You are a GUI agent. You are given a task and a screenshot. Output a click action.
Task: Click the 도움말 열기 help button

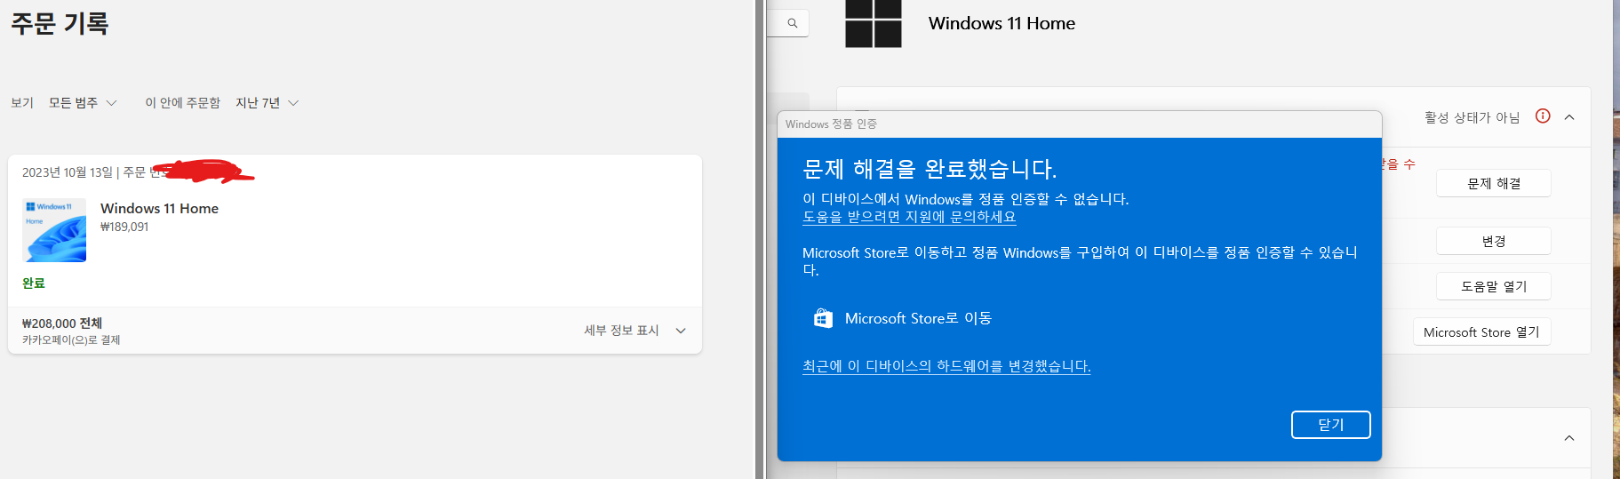click(1494, 286)
